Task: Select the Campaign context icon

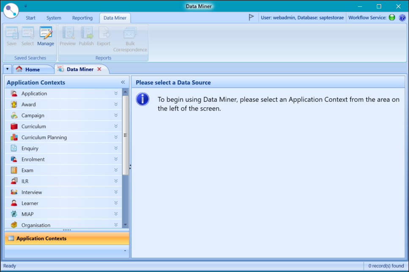Action: click(14, 115)
